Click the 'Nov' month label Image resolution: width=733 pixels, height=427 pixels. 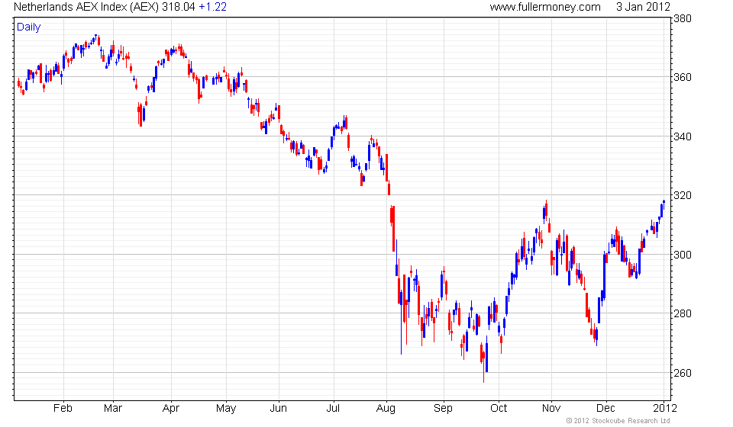pyautogui.click(x=551, y=409)
